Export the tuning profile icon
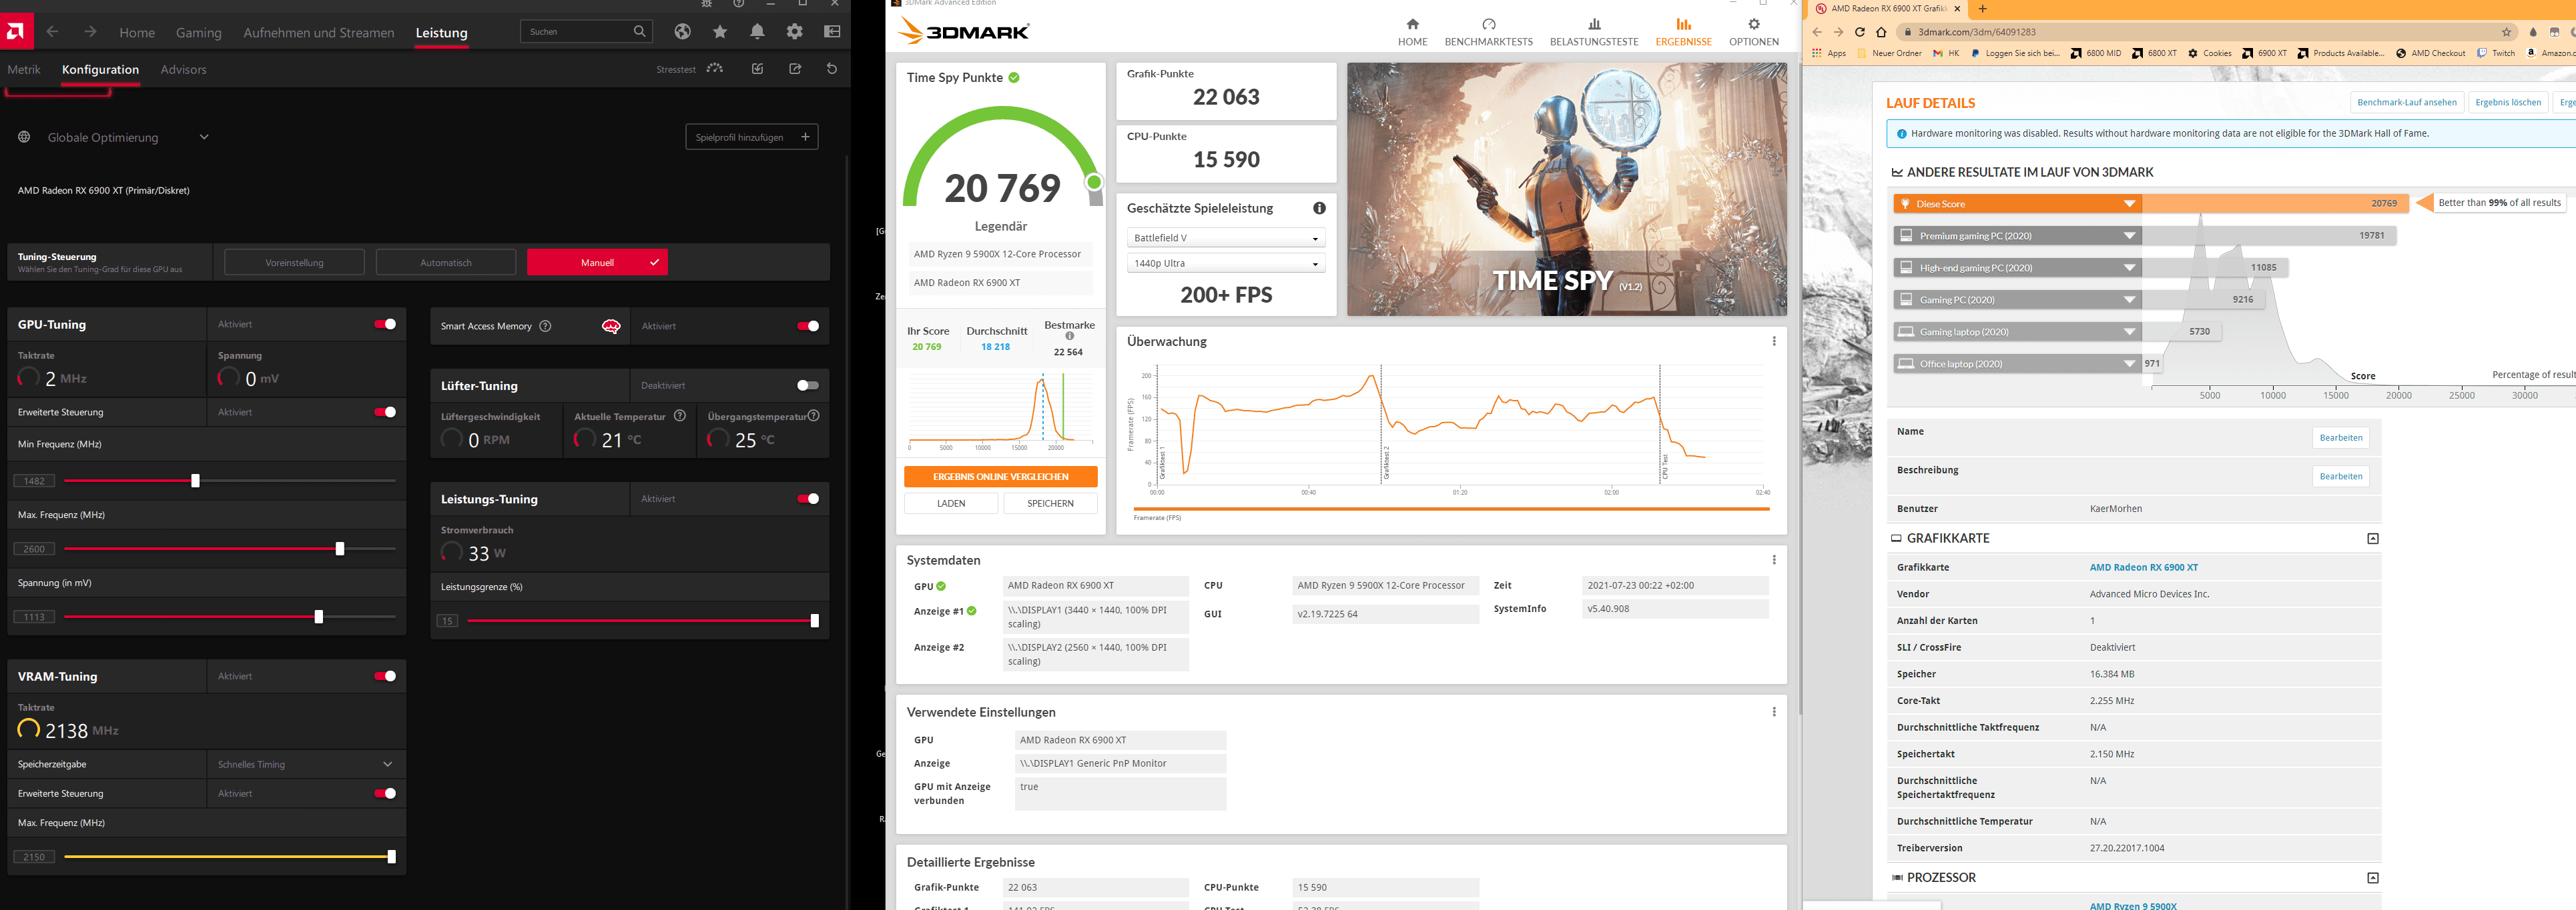Viewport: 2576px width, 910px height. tap(795, 68)
